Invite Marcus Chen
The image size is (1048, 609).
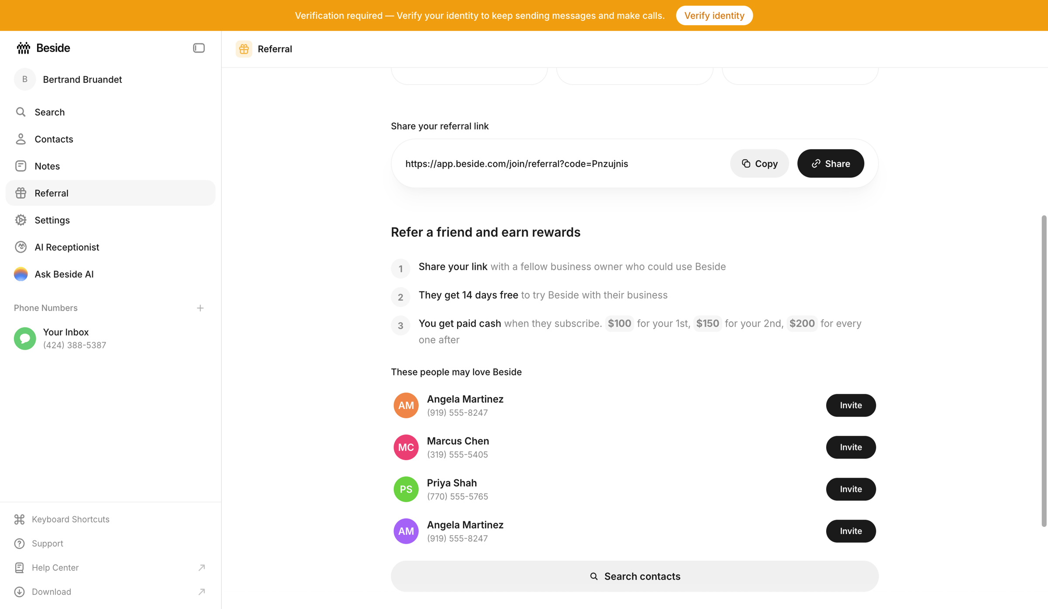851,447
